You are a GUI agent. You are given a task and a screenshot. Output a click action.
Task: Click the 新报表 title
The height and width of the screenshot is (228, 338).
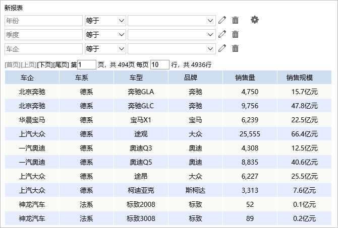[14, 8]
